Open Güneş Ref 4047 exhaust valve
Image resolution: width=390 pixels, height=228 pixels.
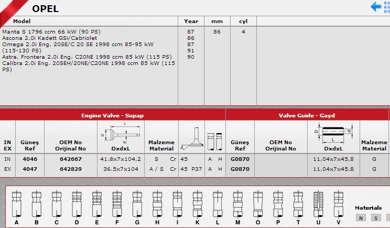[x=30, y=169]
